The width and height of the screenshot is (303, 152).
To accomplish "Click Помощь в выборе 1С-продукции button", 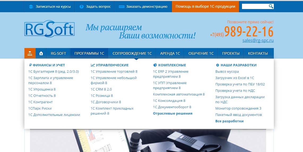I will point(205,7).
